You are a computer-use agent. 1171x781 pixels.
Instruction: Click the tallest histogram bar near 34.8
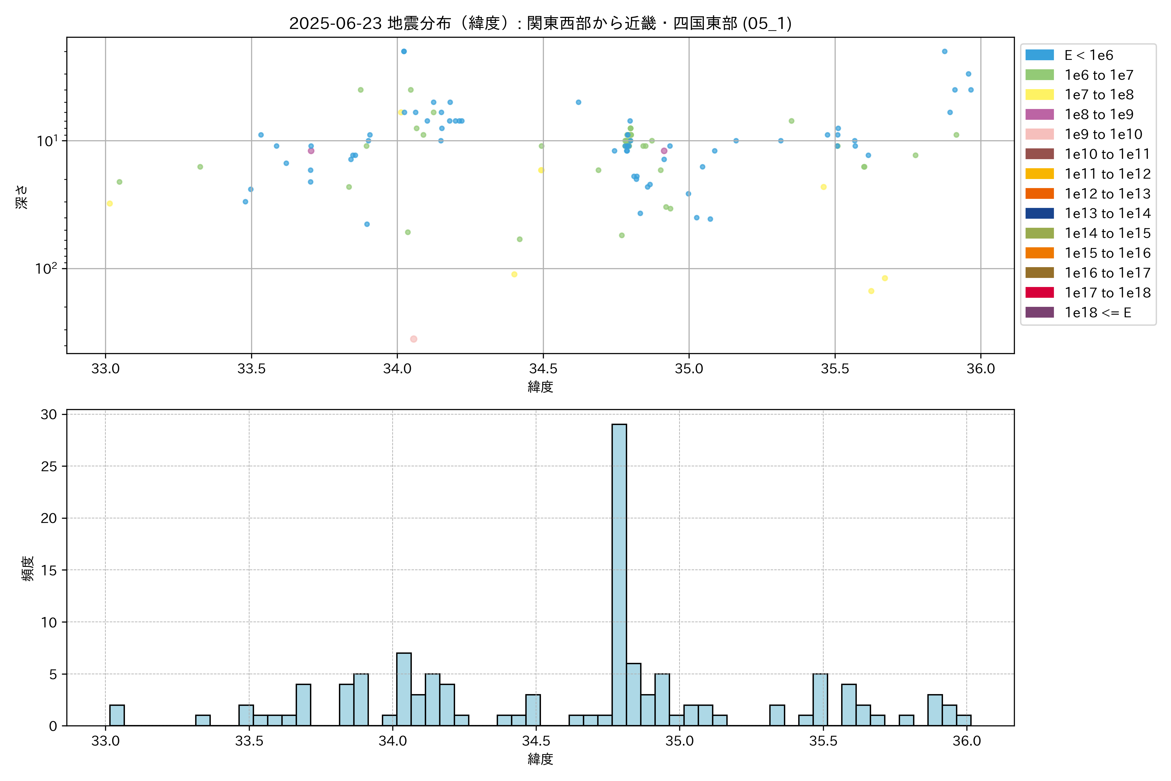tap(619, 575)
